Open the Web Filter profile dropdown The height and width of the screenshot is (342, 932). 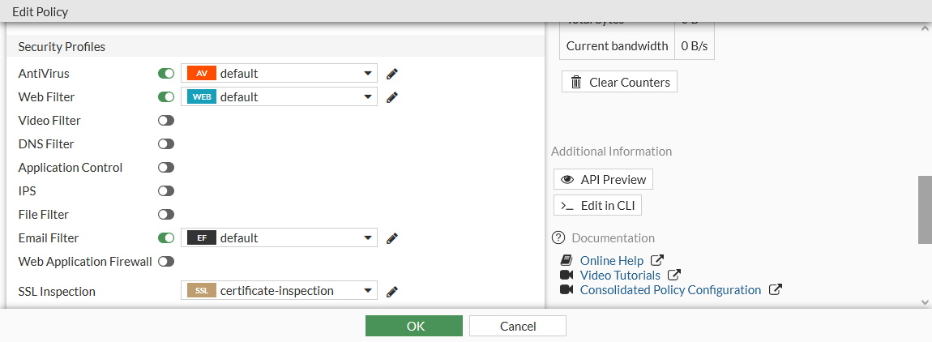point(279,97)
